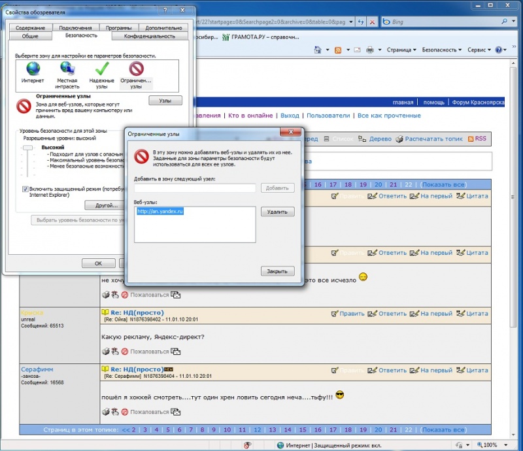Open the Распечатать топик link
The image size is (523, 451).
tap(433, 139)
